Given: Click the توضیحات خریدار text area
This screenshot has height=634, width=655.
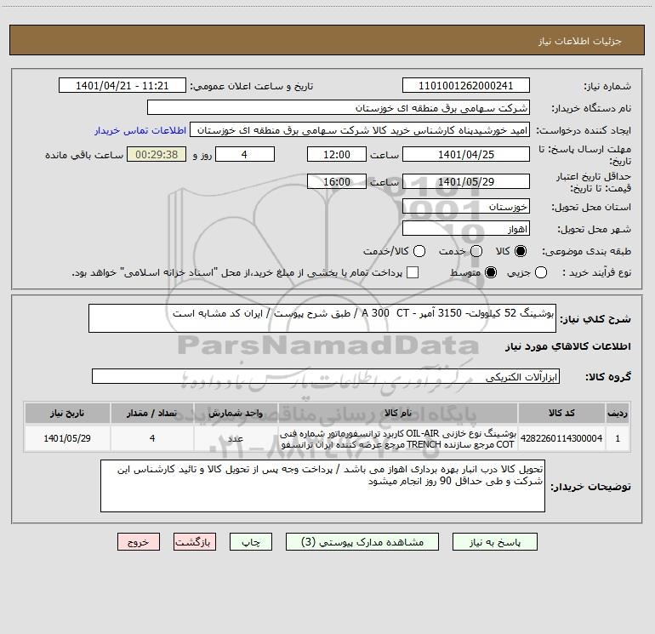Looking at the screenshot, I should click(322, 486).
